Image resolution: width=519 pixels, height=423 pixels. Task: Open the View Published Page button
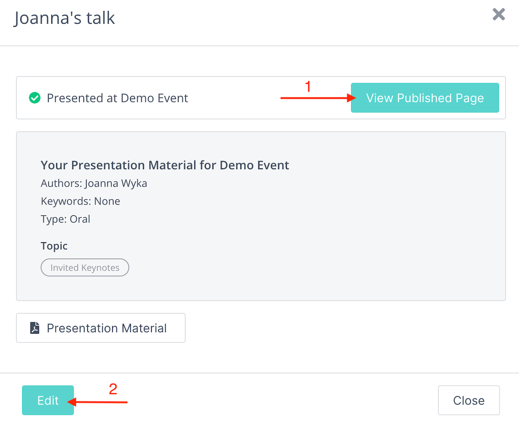point(425,98)
